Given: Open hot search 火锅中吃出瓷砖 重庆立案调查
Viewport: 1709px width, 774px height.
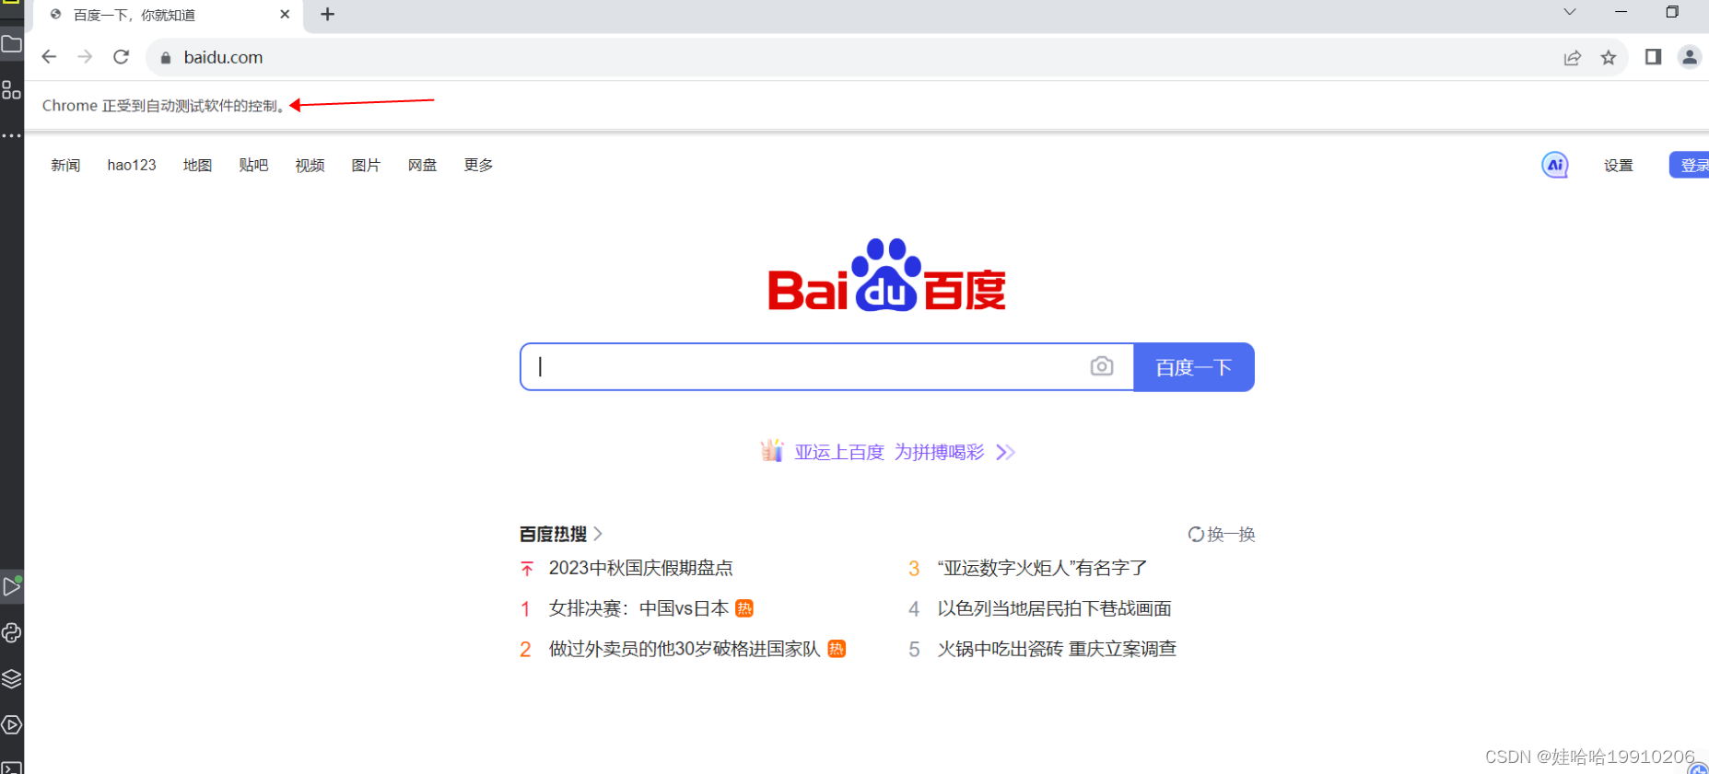Looking at the screenshot, I should [x=1057, y=649].
